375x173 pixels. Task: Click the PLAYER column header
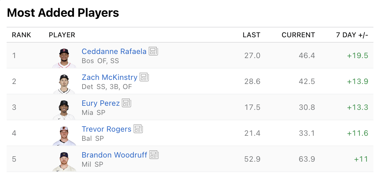tap(62, 35)
